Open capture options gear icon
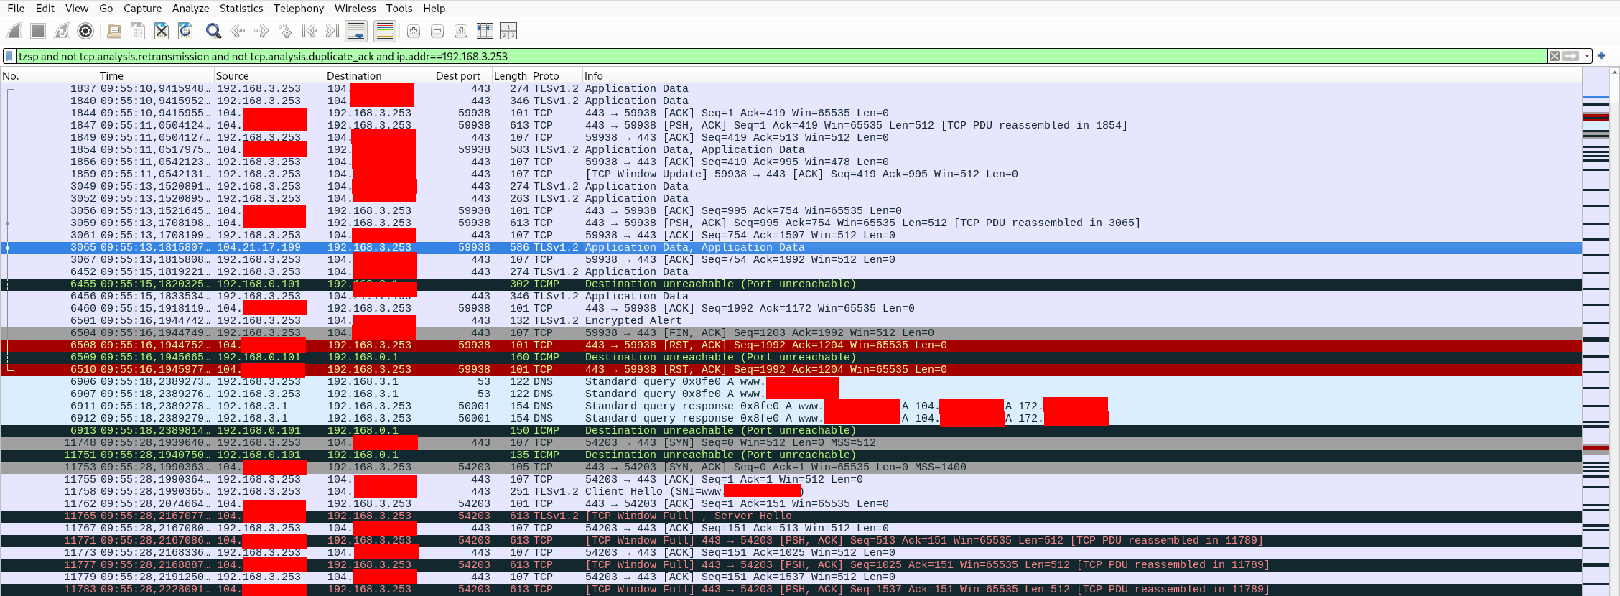The height and width of the screenshot is (596, 1620). pos(85,31)
